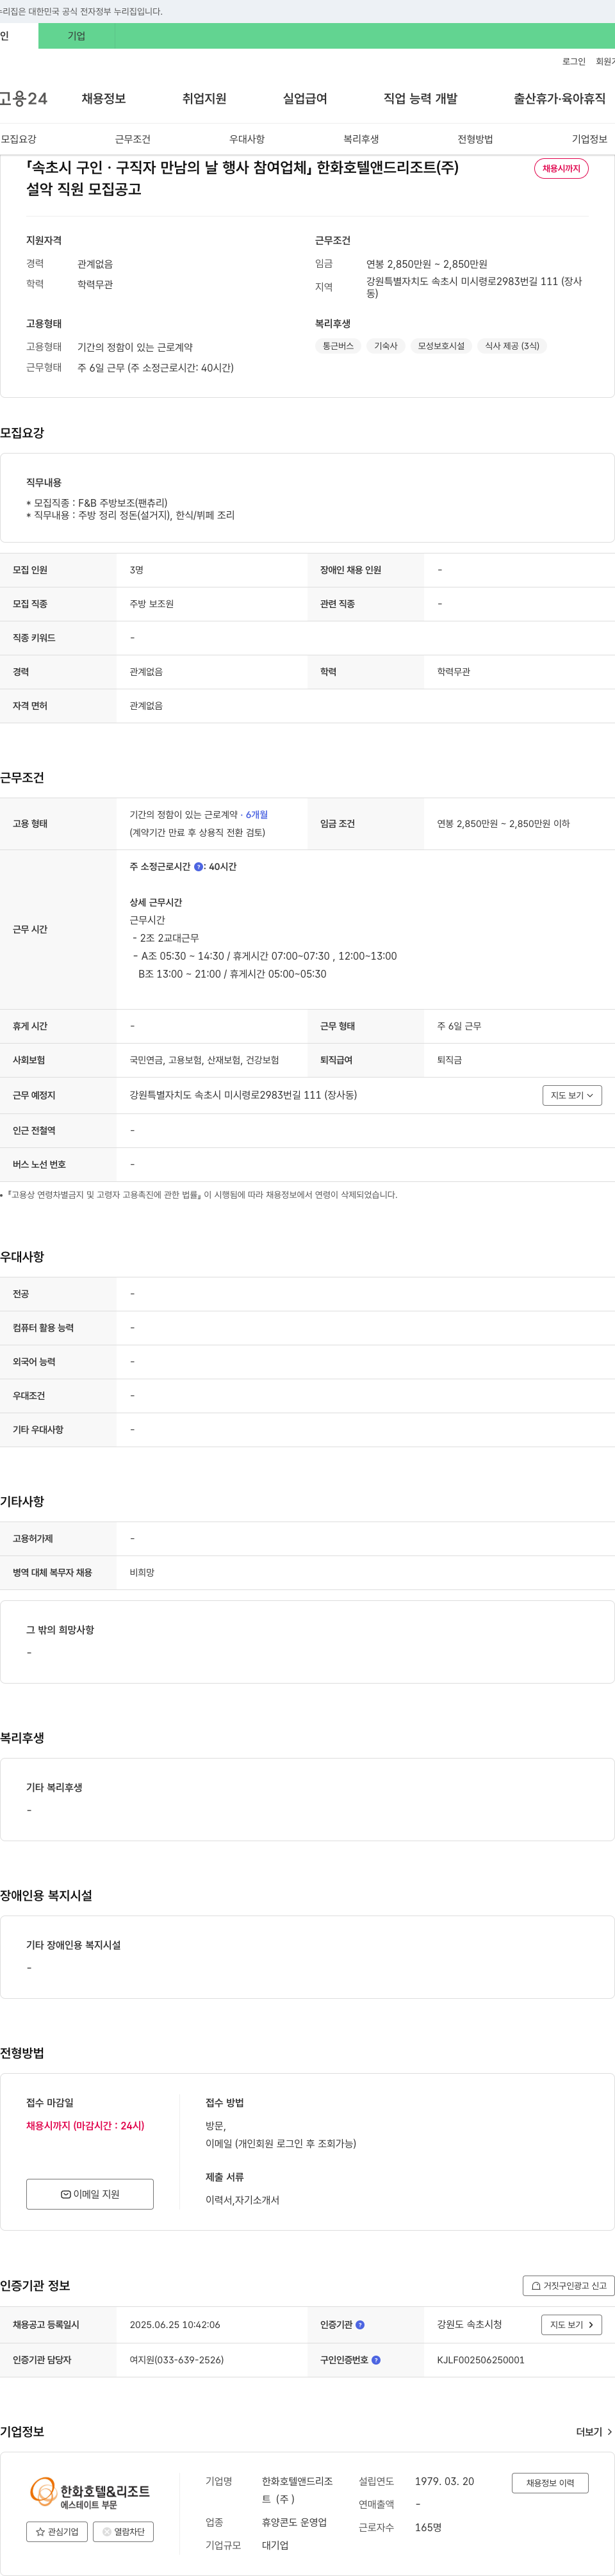
Task: Click the 식사 제공 (3식) tag
Action: tap(512, 346)
